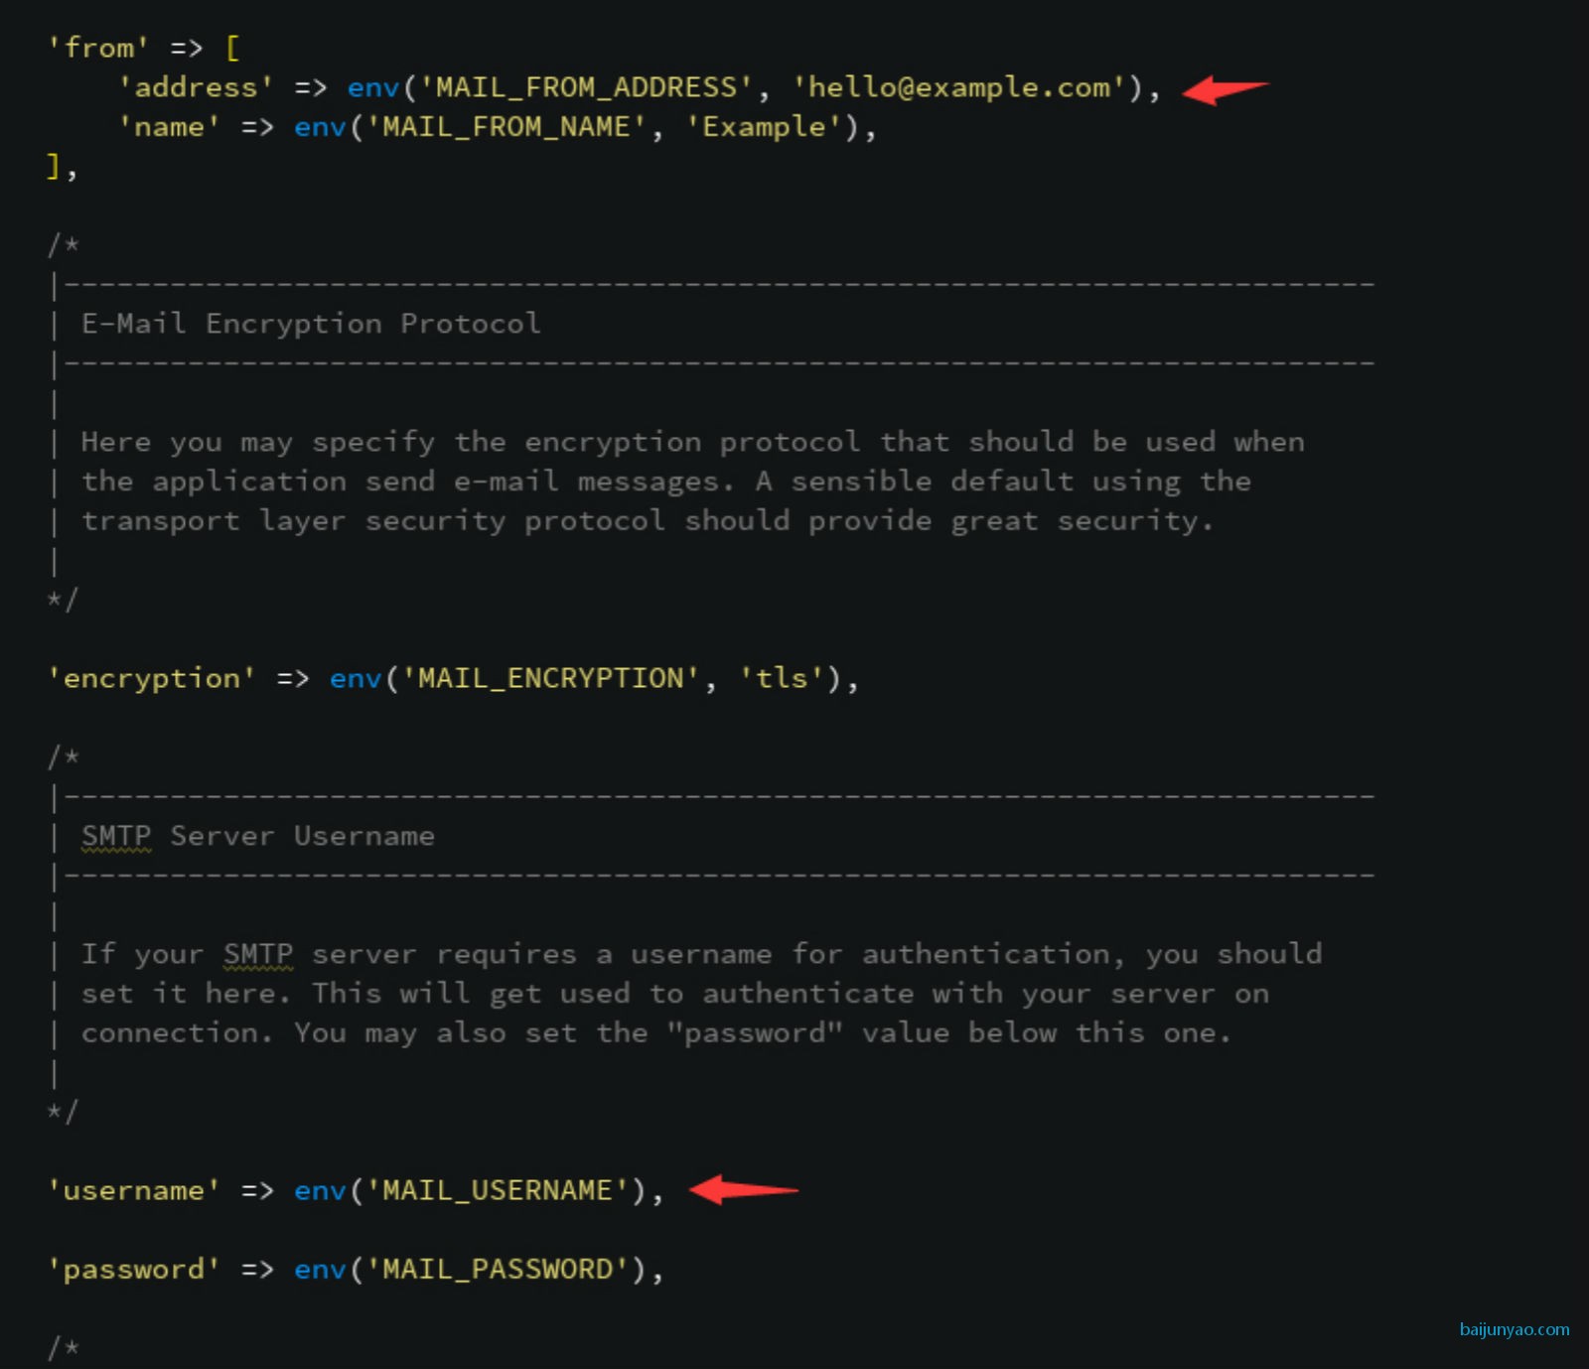
Task: Click the 'Example' default name string
Action: [764, 127]
